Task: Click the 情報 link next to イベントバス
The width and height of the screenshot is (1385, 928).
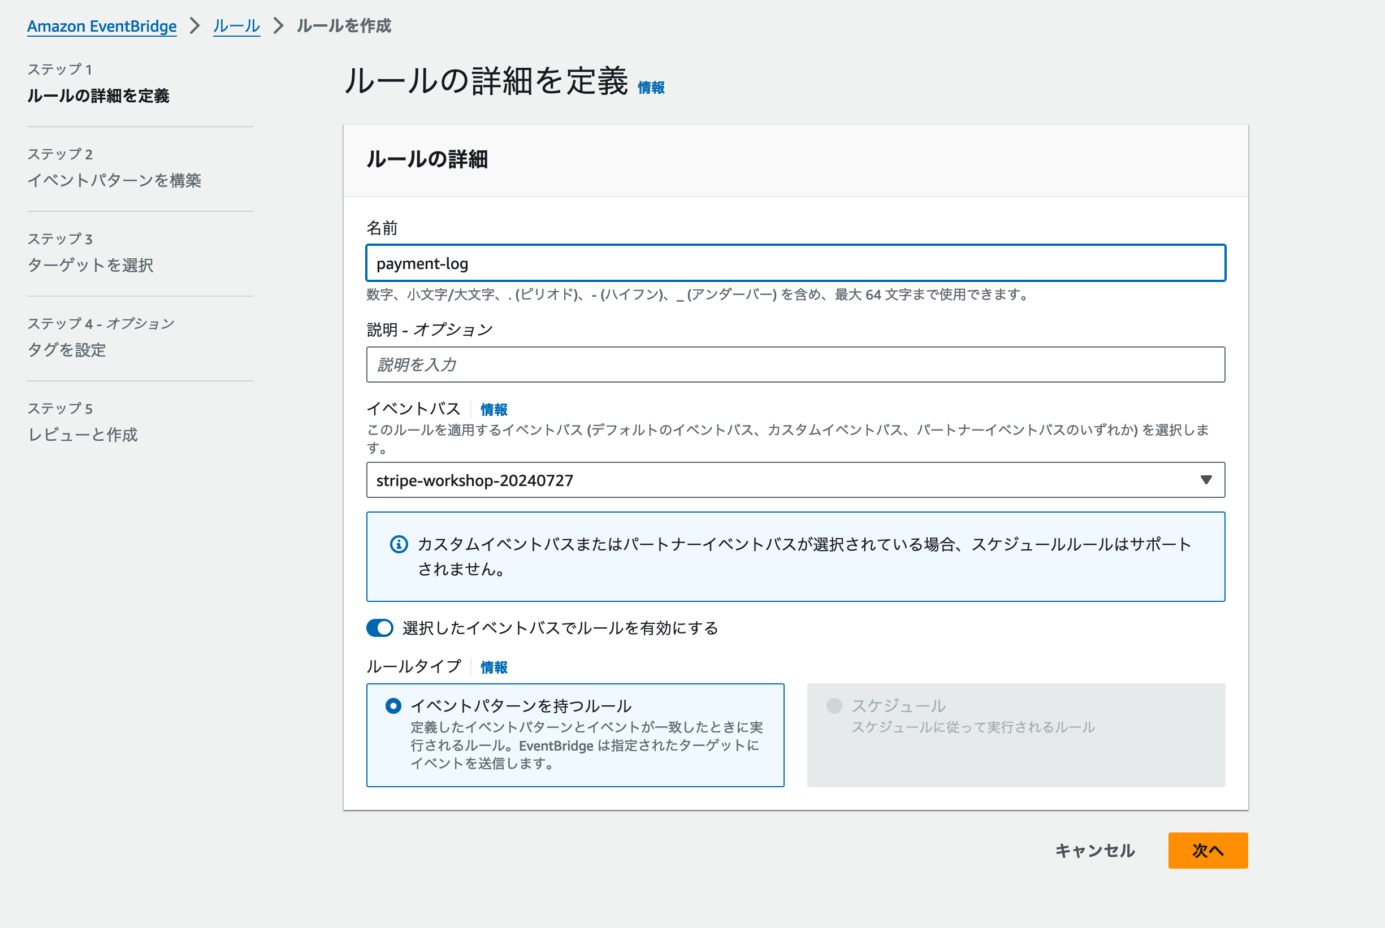Action: [x=493, y=409]
